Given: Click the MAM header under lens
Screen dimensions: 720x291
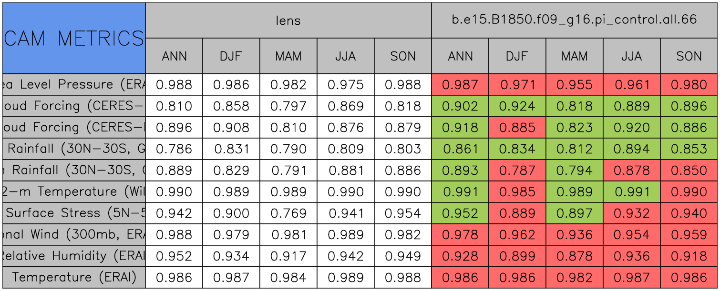Looking at the screenshot, I should coord(288,56).
